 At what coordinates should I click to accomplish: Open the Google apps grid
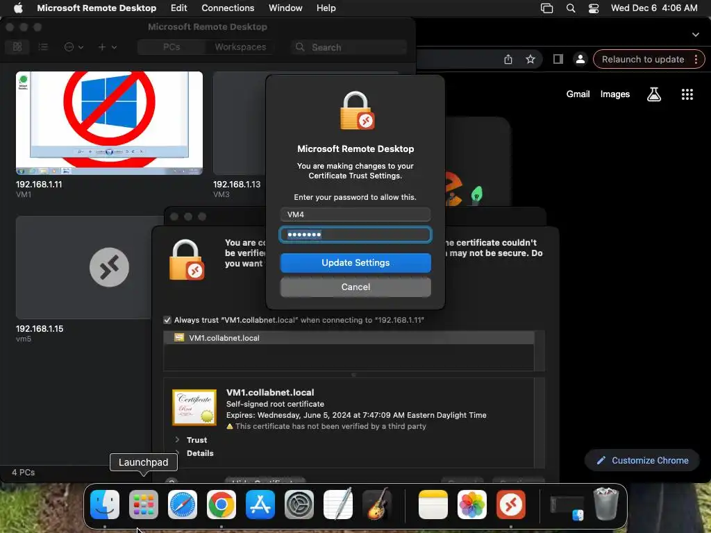point(687,94)
